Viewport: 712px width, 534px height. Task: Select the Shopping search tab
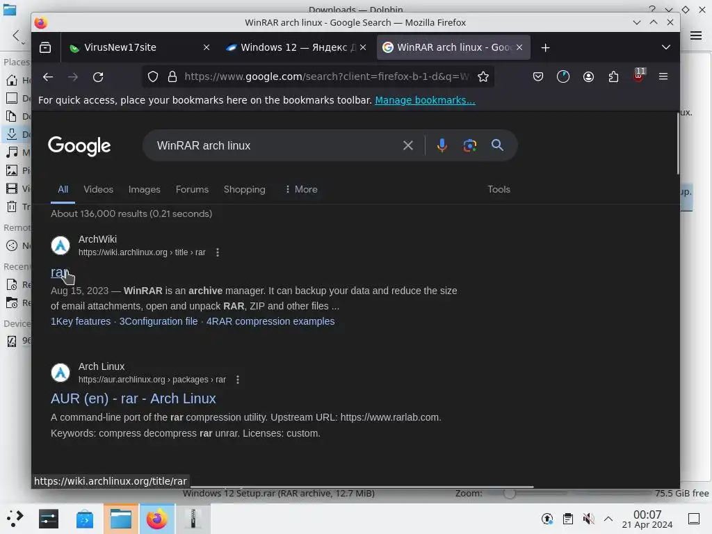(x=244, y=189)
